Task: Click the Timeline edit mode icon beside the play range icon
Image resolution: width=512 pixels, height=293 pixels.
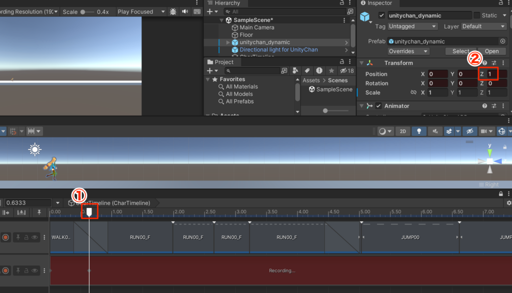Action: point(21,212)
